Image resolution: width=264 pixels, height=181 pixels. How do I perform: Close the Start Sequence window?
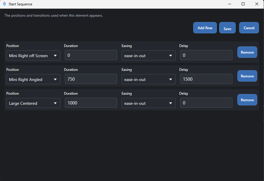point(257,4)
